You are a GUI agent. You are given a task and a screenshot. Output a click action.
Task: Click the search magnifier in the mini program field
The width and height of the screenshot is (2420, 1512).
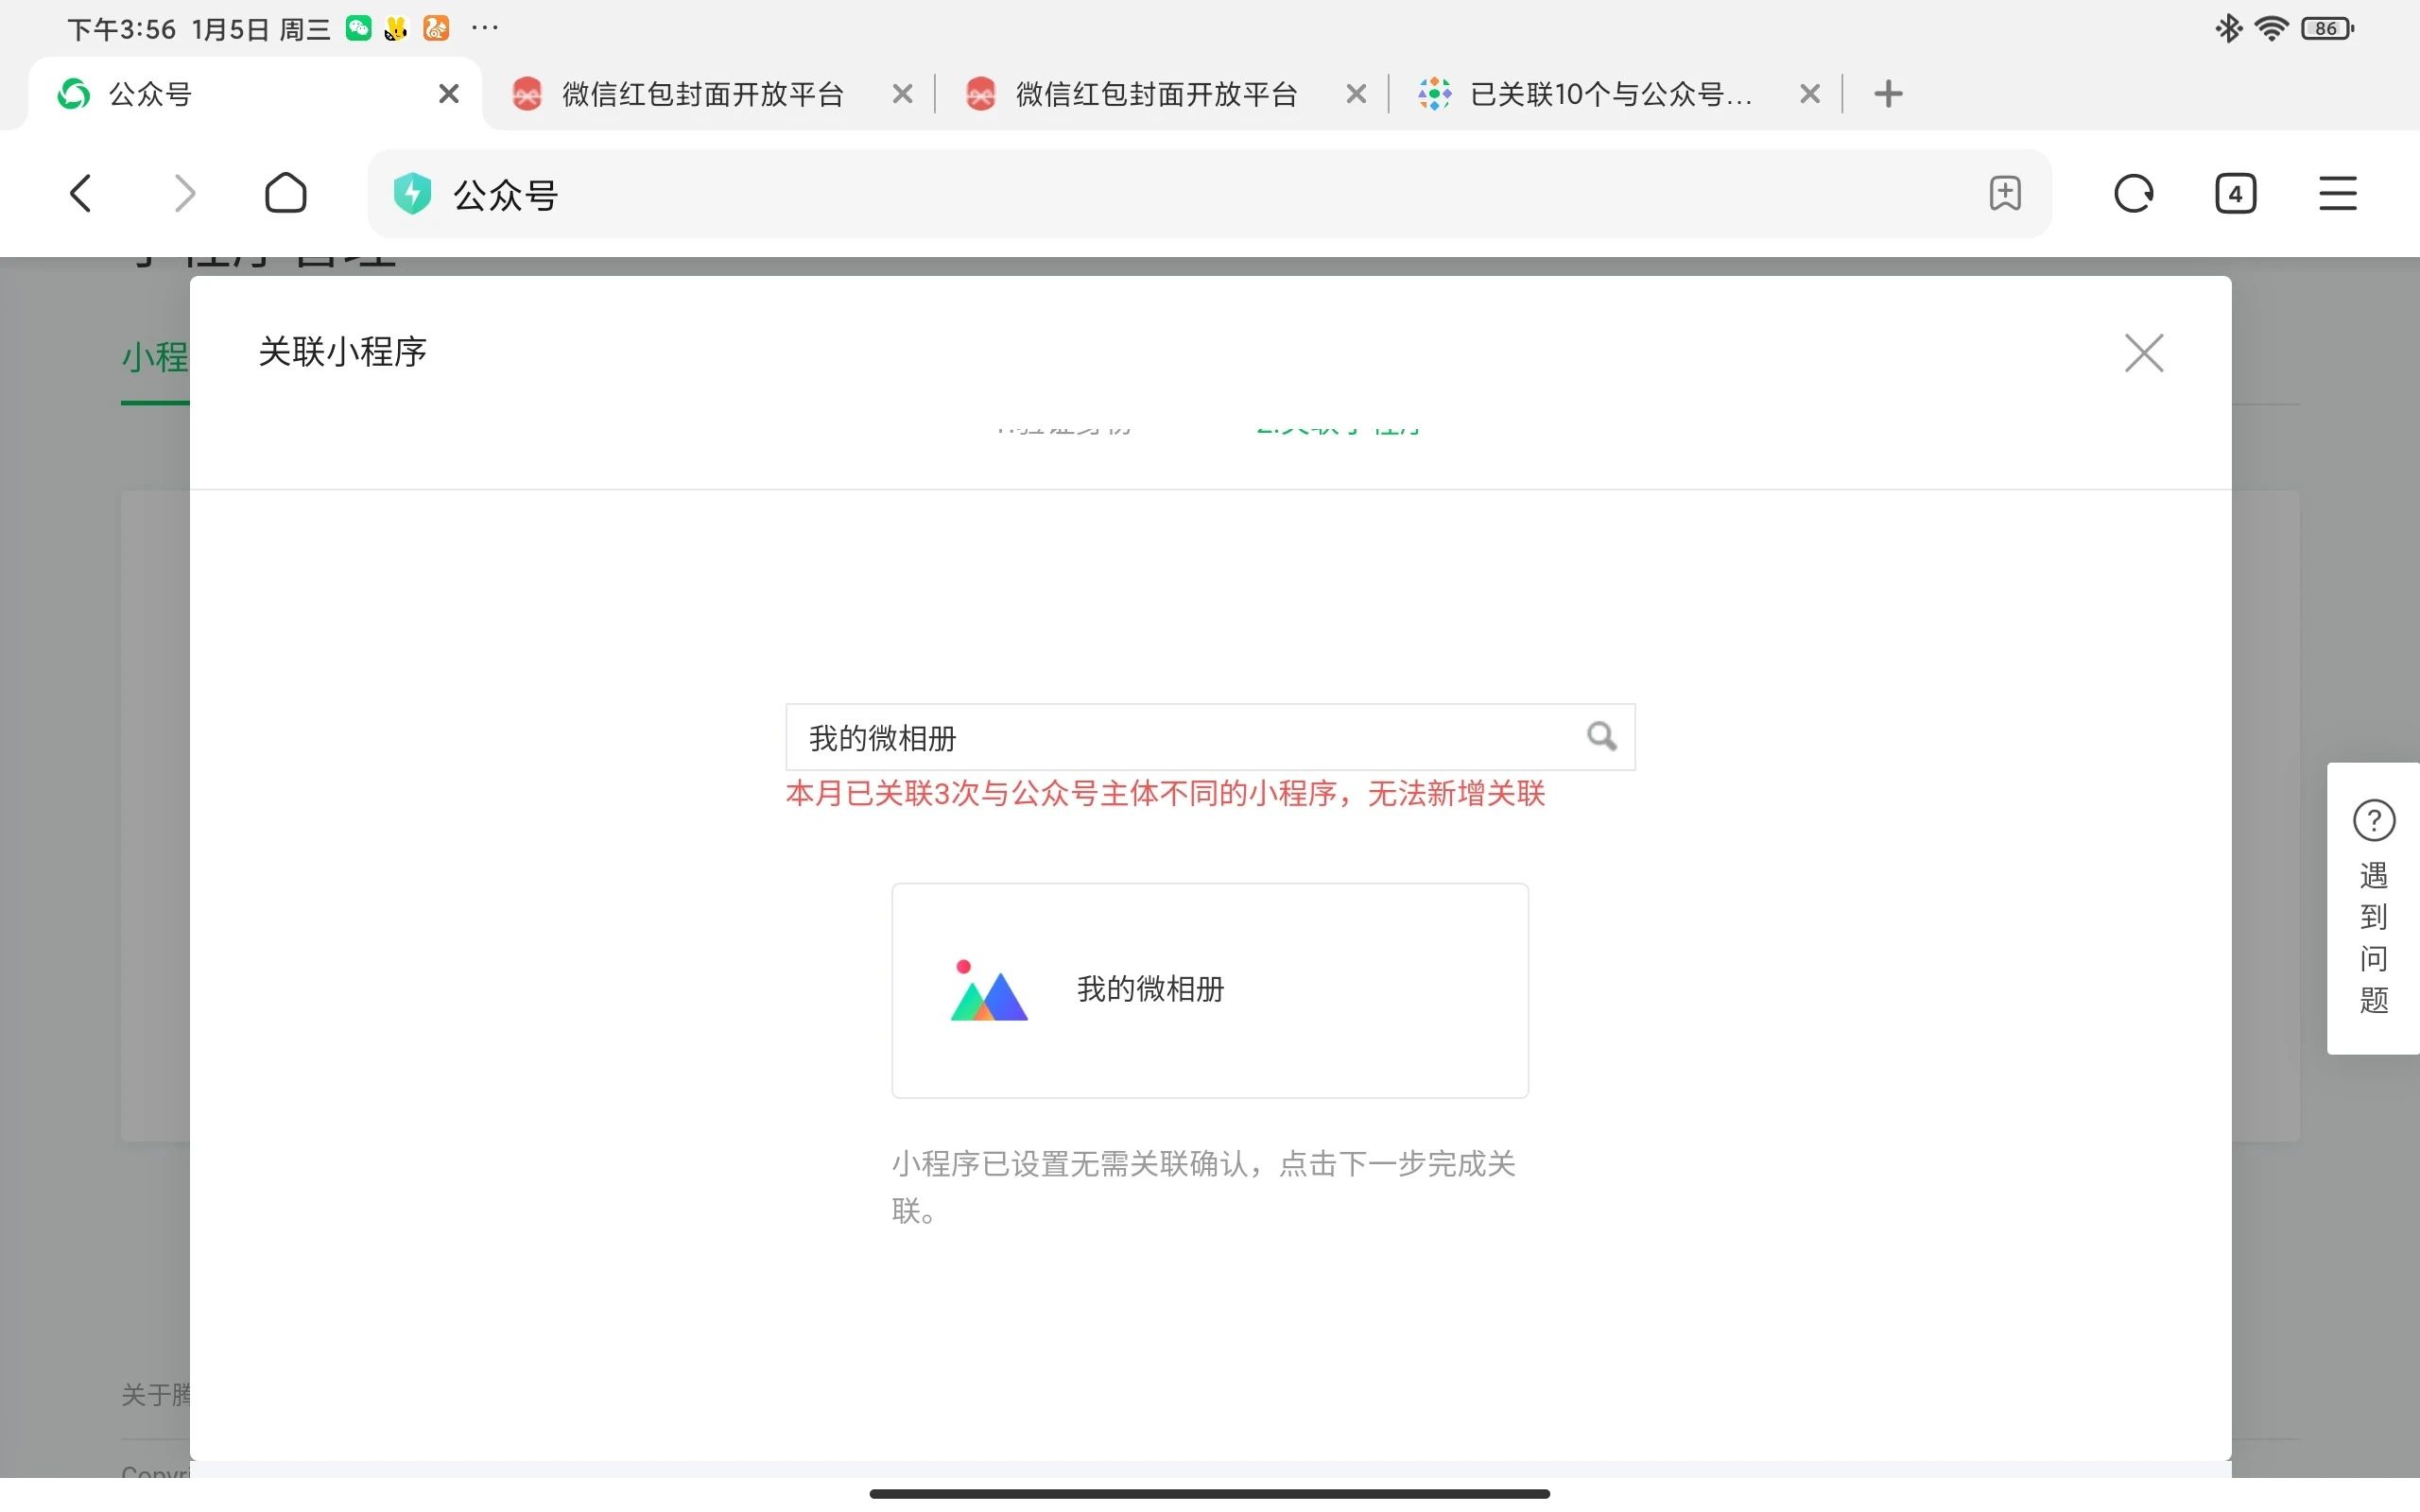click(x=1602, y=737)
